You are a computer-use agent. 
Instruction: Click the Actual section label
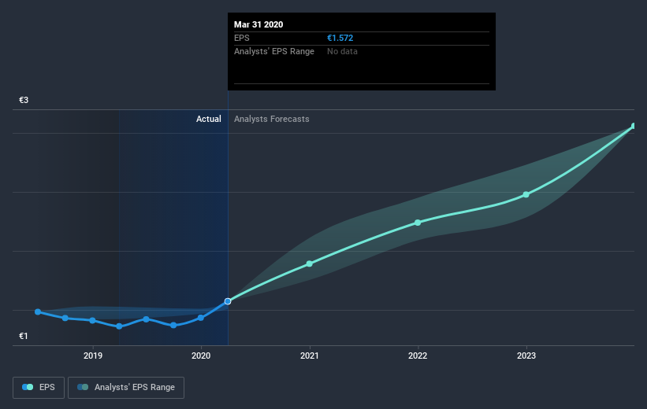tap(208, 119)
